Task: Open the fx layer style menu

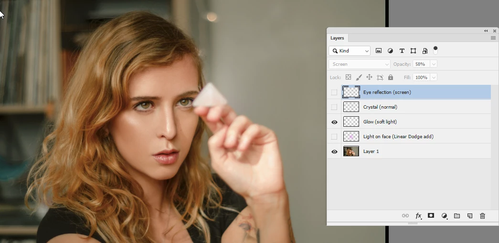Action: tap(418, 216)
